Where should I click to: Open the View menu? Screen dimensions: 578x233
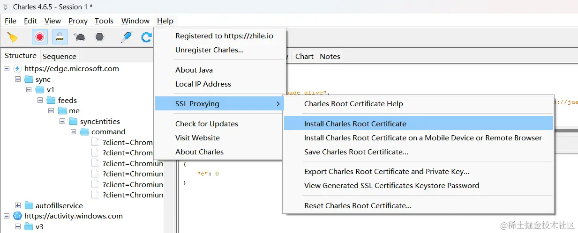click(53, 21)
